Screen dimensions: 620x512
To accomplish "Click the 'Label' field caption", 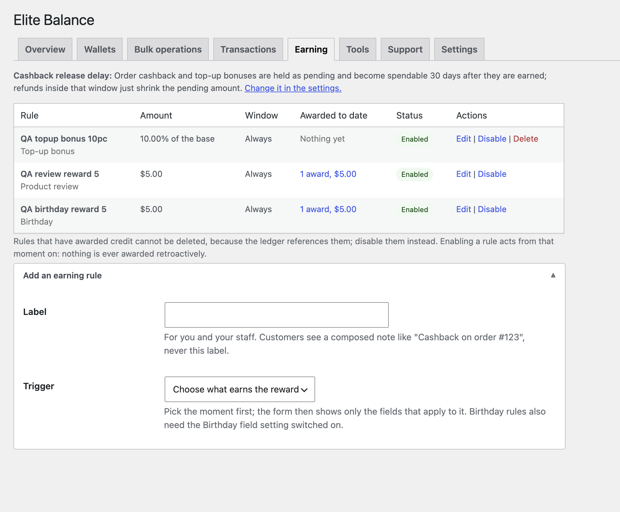I will coord(35,312).
